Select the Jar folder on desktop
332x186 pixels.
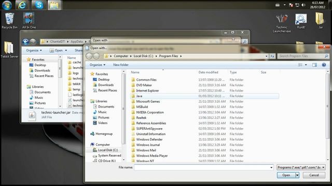320,21
